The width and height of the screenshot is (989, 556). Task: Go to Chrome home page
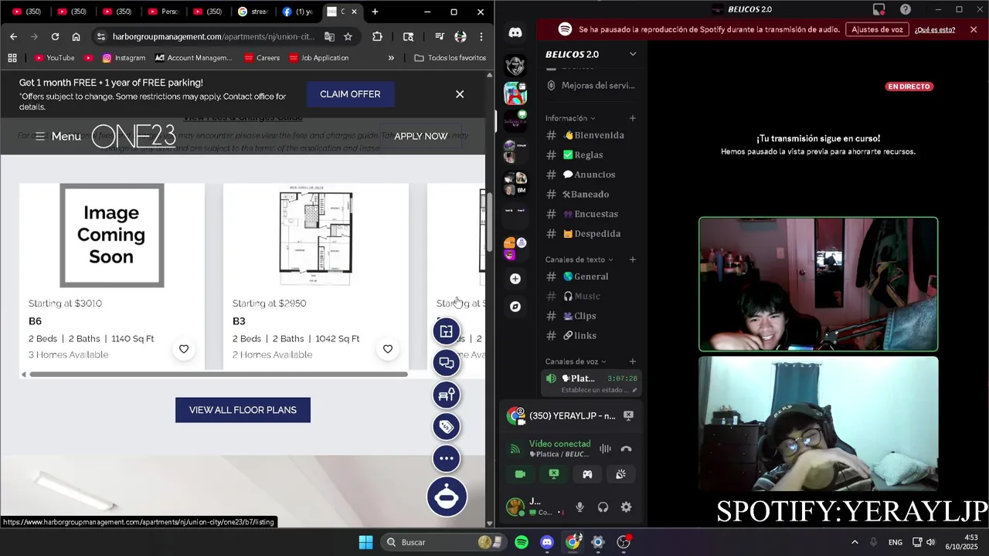coord(76,36)
